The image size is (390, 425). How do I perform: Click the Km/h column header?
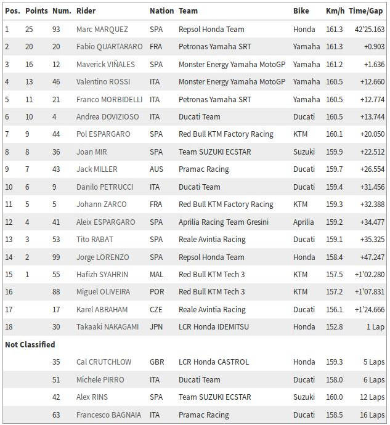click(335, 11)
